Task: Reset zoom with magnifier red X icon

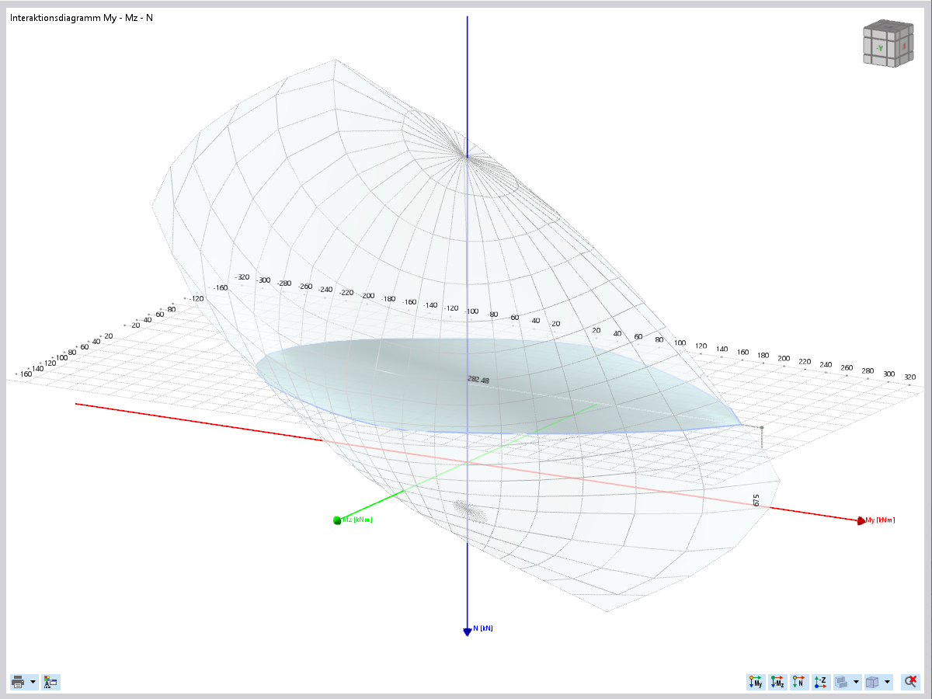Action: pyautogui.click(x=910, y=682)
